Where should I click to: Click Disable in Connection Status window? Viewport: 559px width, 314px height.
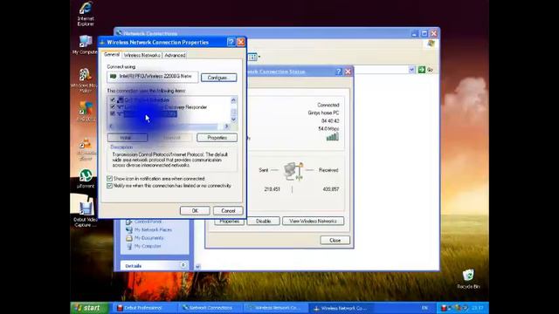(264, 221)
